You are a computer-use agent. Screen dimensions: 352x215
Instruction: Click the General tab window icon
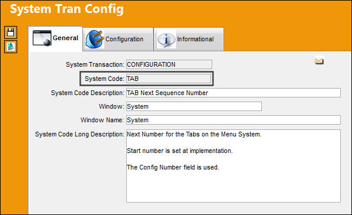click(41, 38)
